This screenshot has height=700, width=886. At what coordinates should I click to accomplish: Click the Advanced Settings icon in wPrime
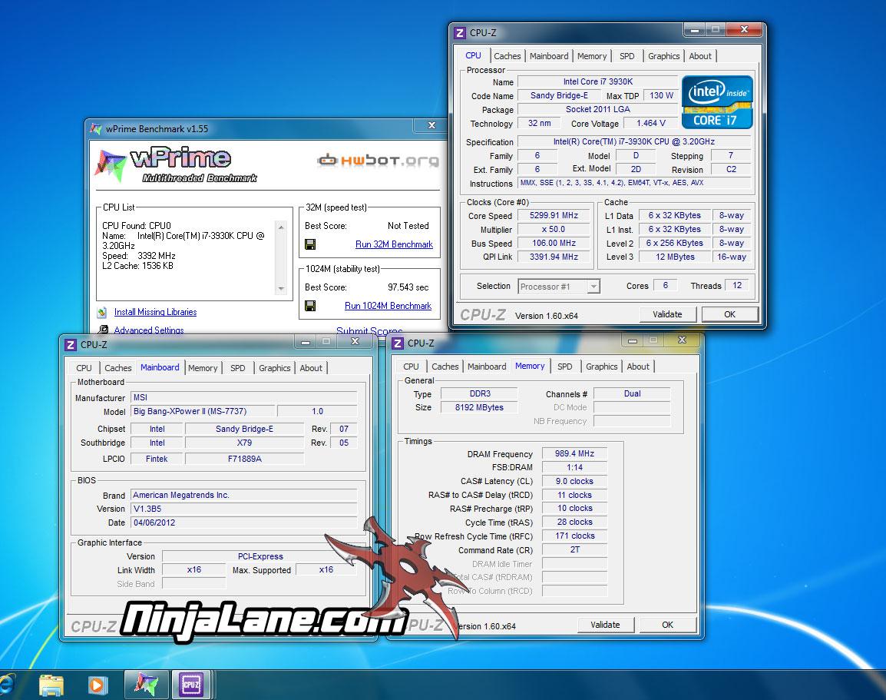(104, 329)
